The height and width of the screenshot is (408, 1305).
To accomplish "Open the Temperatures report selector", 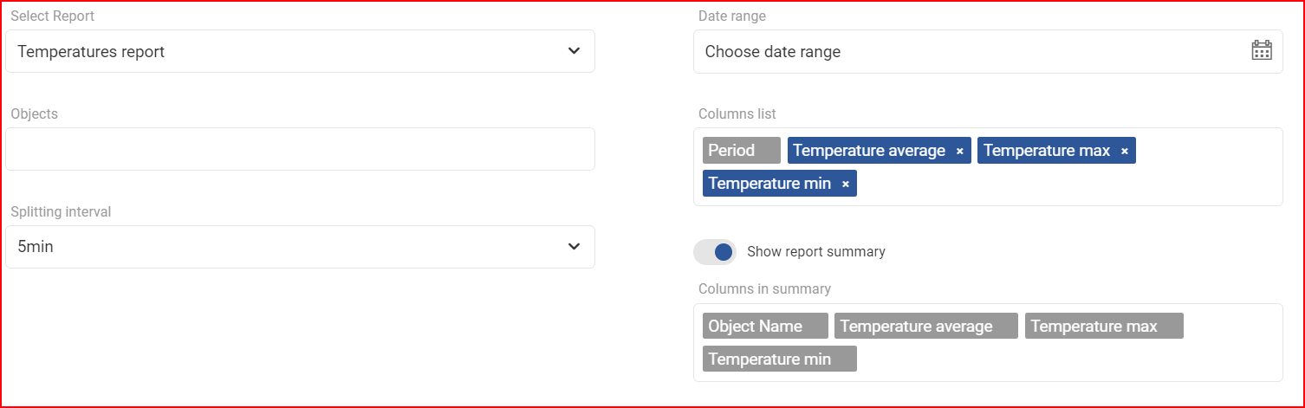I will click(300, 51).
